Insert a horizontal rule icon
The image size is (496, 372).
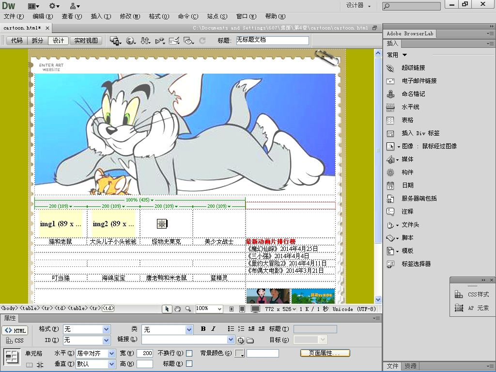point(390,107)
